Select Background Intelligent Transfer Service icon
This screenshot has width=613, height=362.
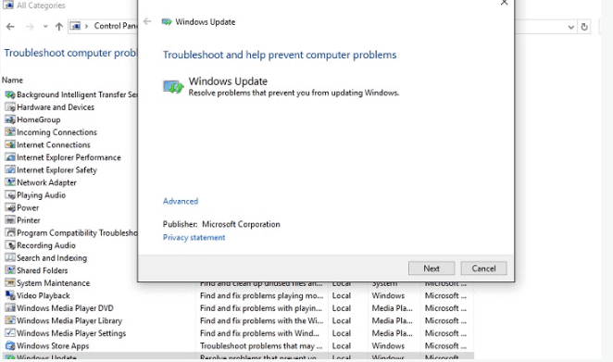[10, 94]
